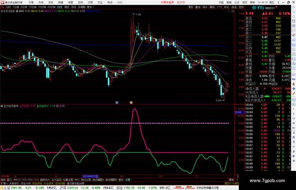The image size is (296, 190).
Task: Click the round icon before MA5 label
Action: pyautogui.click(x=17, y=11)
